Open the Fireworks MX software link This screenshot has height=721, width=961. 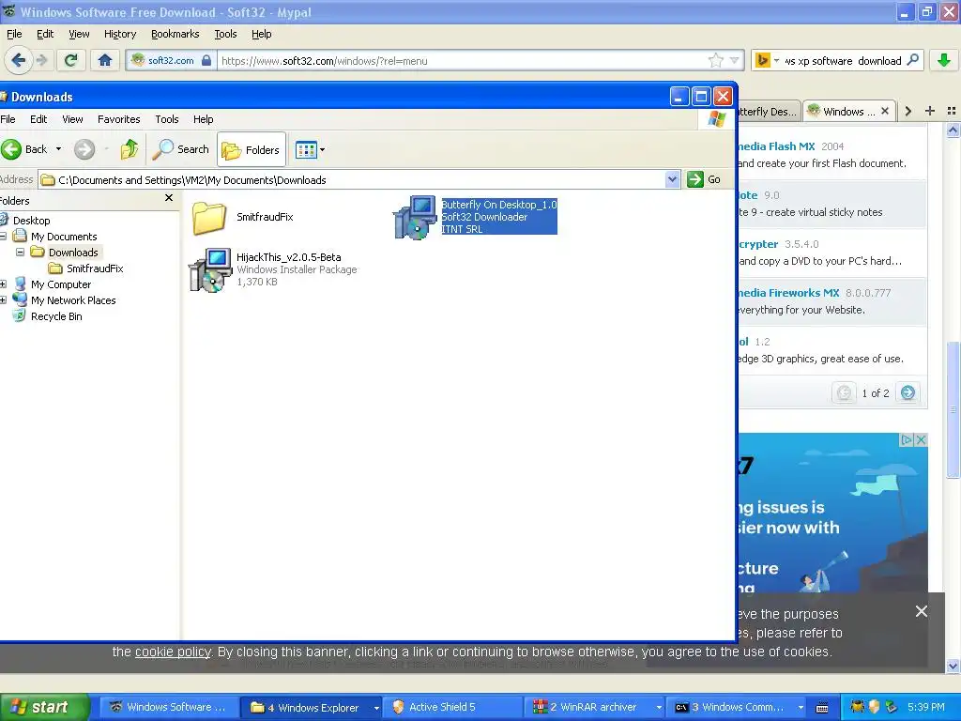tap(788, 293)
